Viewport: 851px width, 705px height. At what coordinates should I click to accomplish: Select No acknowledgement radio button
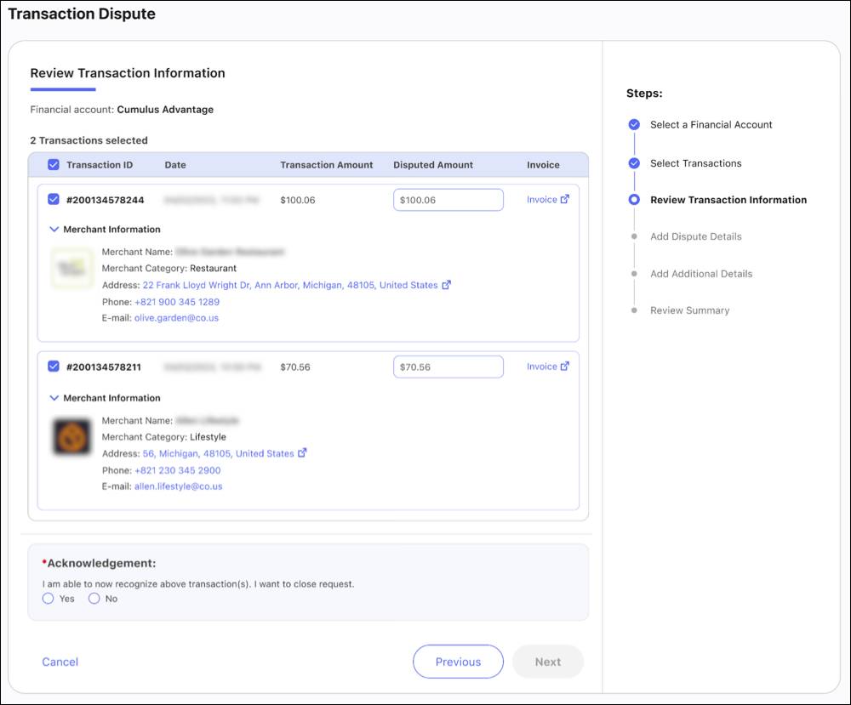(x=94, y=599)
